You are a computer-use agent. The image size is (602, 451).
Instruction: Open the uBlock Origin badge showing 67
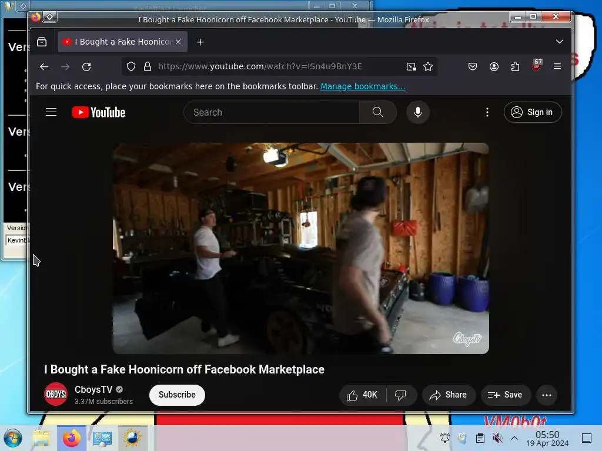click(537, 65)
